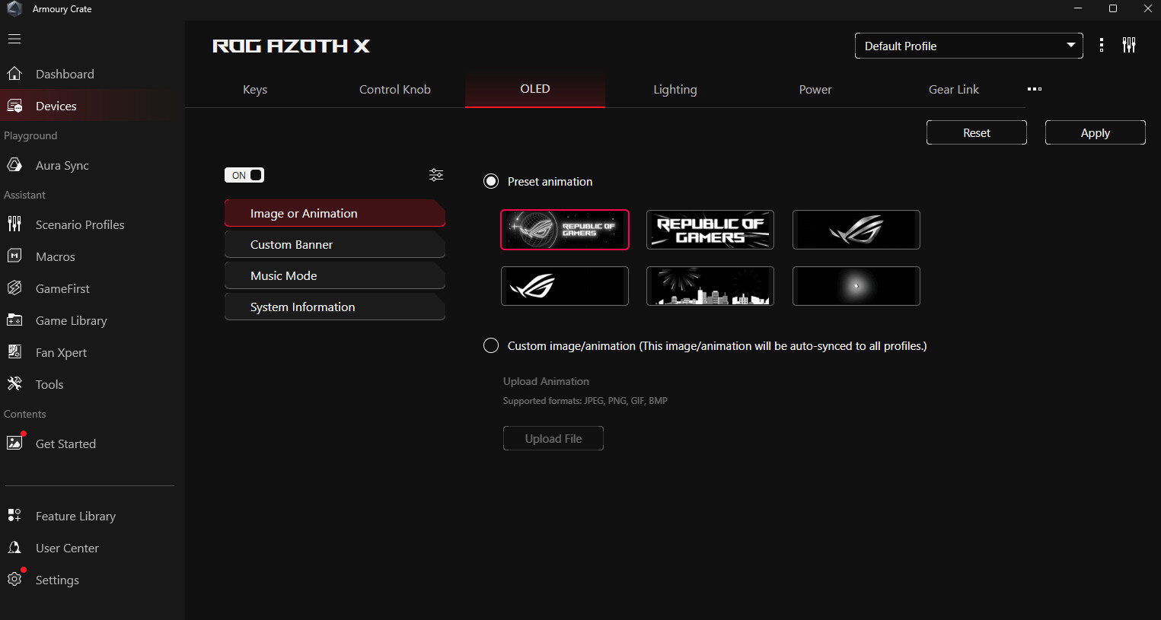Open GameFirst from the sidebar icon
1161x620 pixels.
click(x=14, y=288)
